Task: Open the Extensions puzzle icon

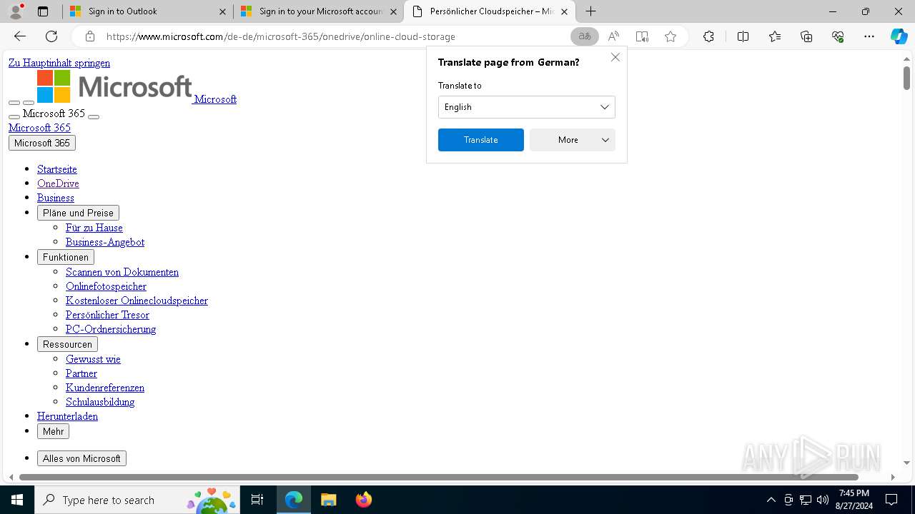Action: 708,36
